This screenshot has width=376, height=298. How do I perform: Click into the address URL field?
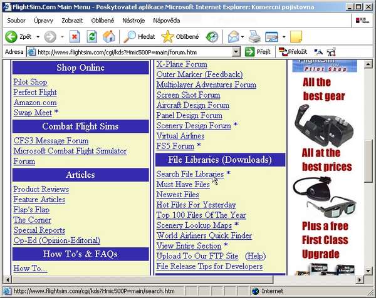pyautogui.click(x=134, y=52)
